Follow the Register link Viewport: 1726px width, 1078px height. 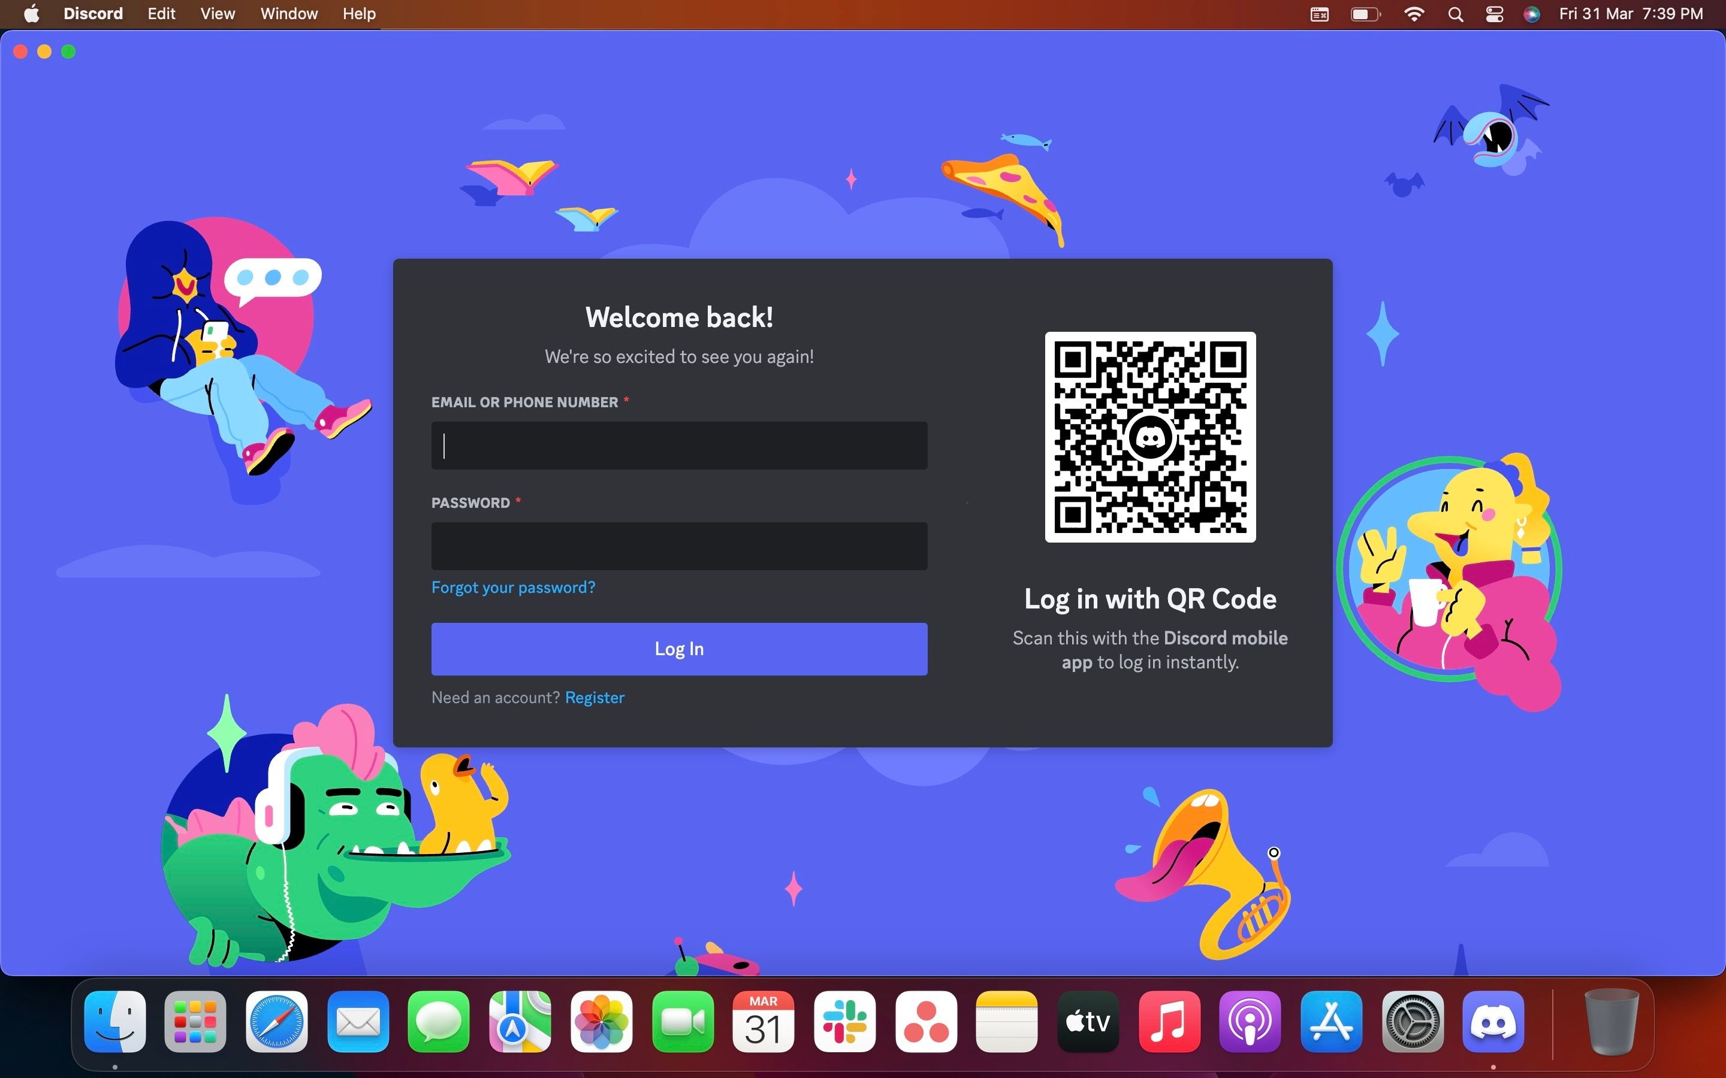[594, 697]
